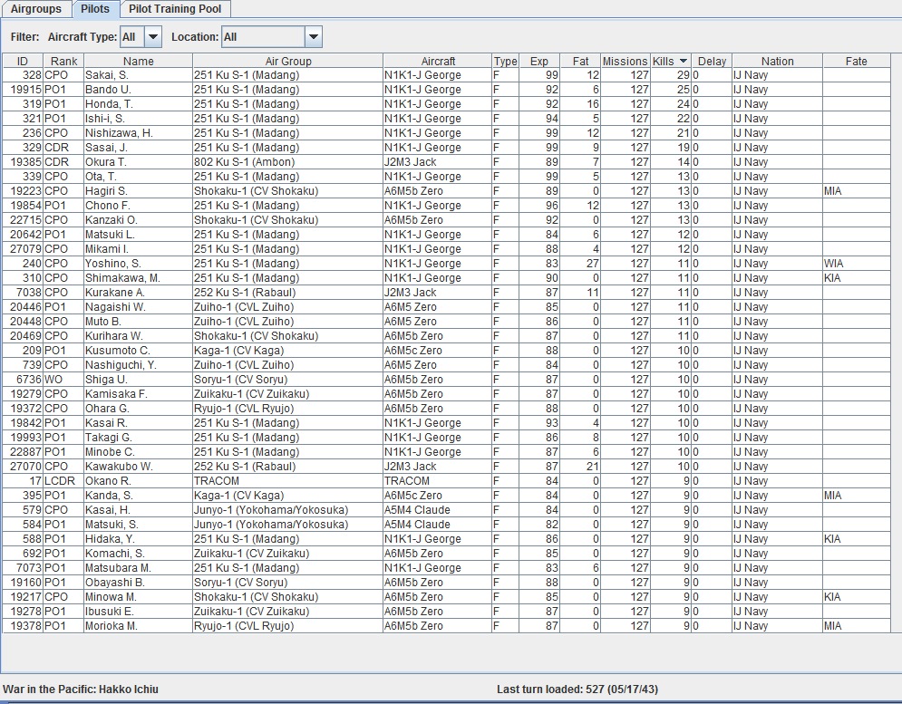The height and width of the screenshot is (704, 902).
Task: Click Last turn loaded status text
Action: [577, 689]
